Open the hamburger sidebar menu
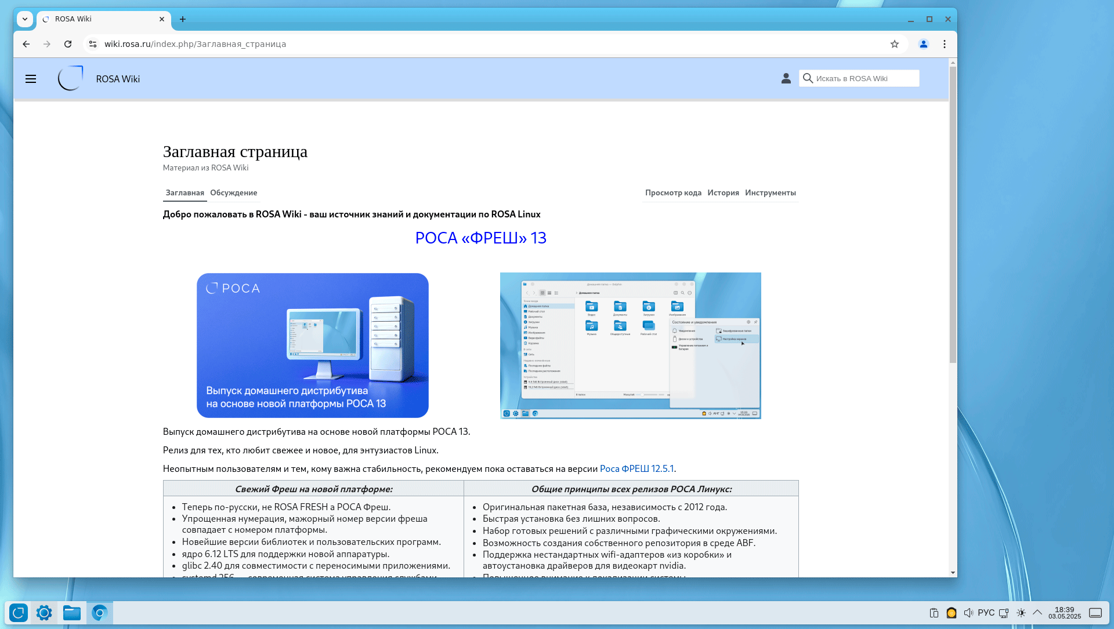1114x629 pixels. tap(31, 79)
